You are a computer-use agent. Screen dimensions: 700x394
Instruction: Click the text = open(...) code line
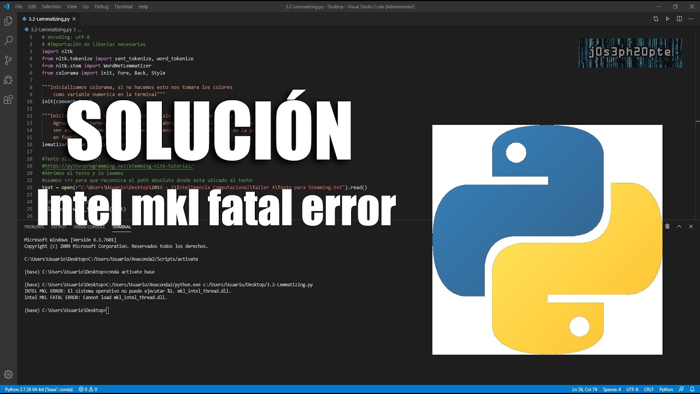(205, 187)
